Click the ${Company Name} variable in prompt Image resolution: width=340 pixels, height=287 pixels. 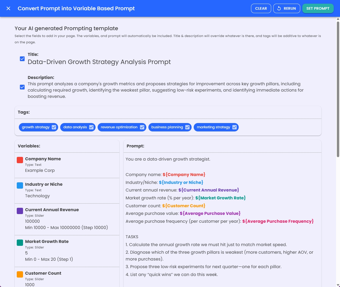point(184,175)
